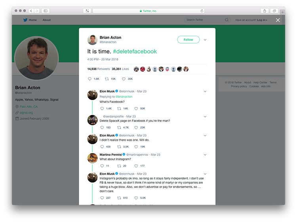Image resolution: width=297 pixels, height=222 pixels.
Task: Click Safari address bar showing Twitter, Inc.
Action: coord(148,11)
